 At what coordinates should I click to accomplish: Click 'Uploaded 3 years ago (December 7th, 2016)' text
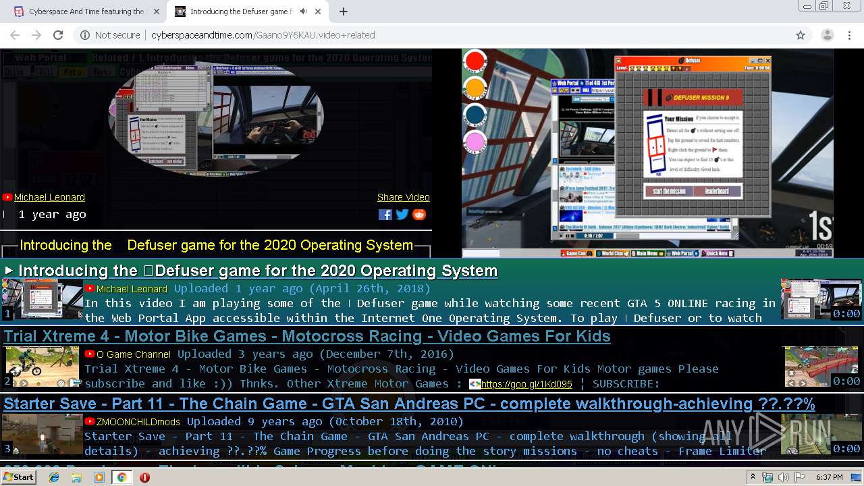316,354
